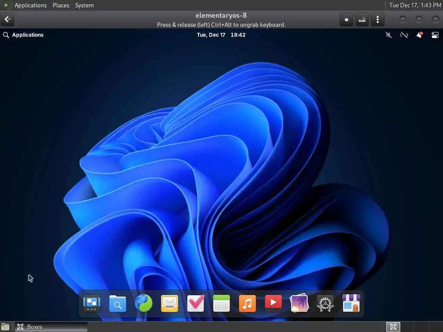
Task: Open the Places menu
Action: click(x=61, y=5)
